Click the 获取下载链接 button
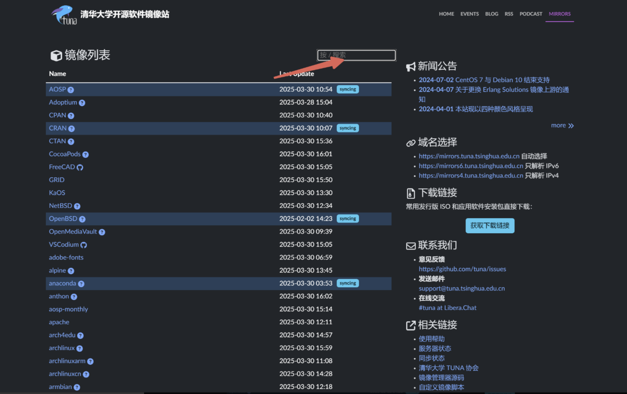This screenshot has height=394, width=627. point(490,226)
